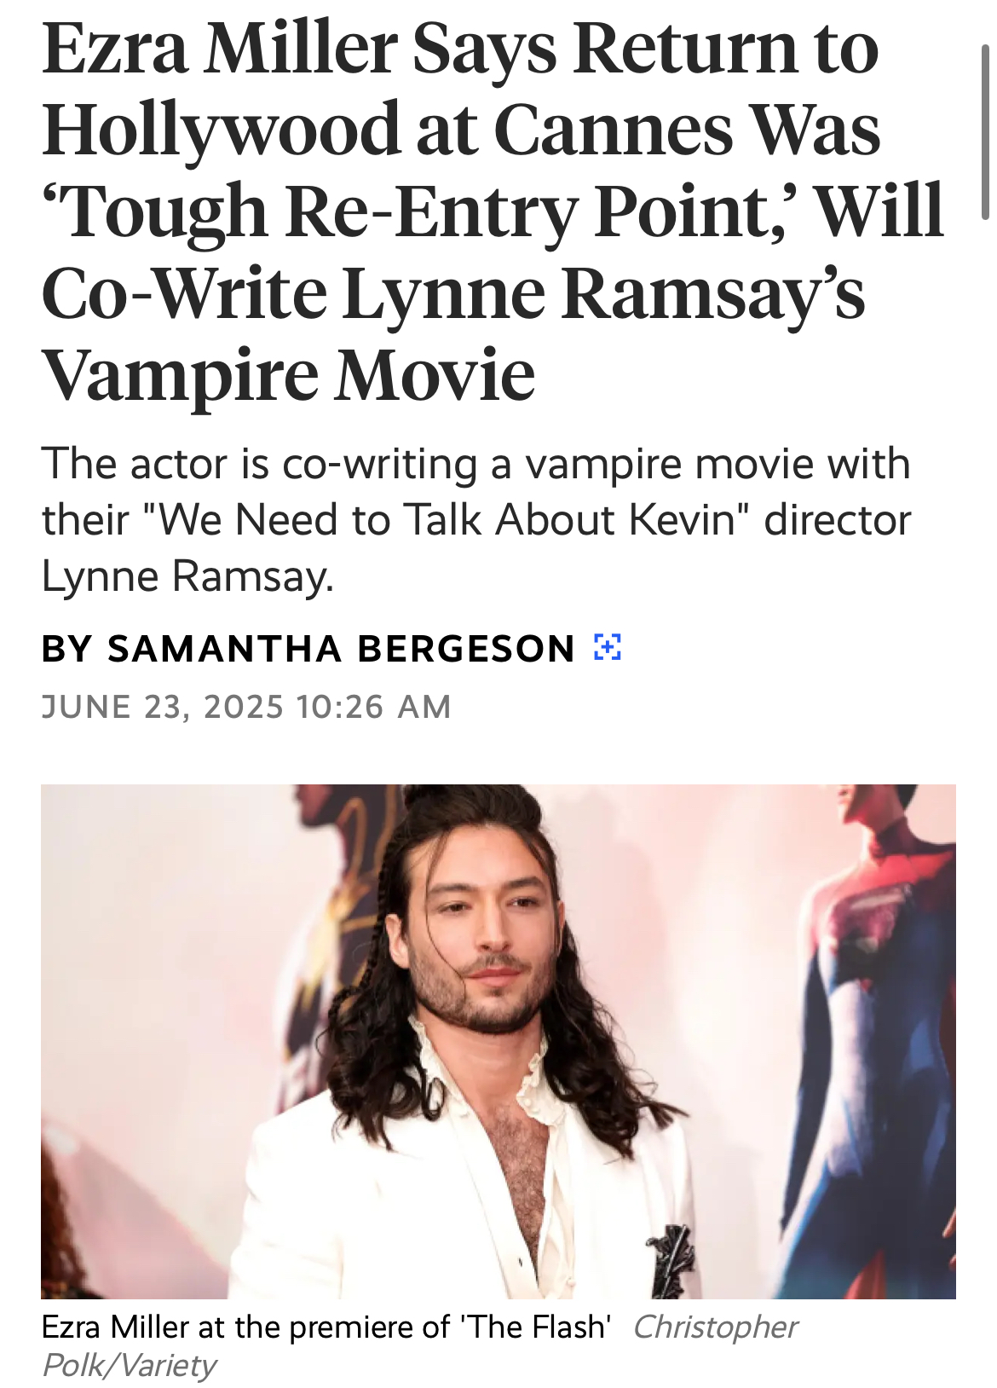Open the article's main premiere photo

498,1041
